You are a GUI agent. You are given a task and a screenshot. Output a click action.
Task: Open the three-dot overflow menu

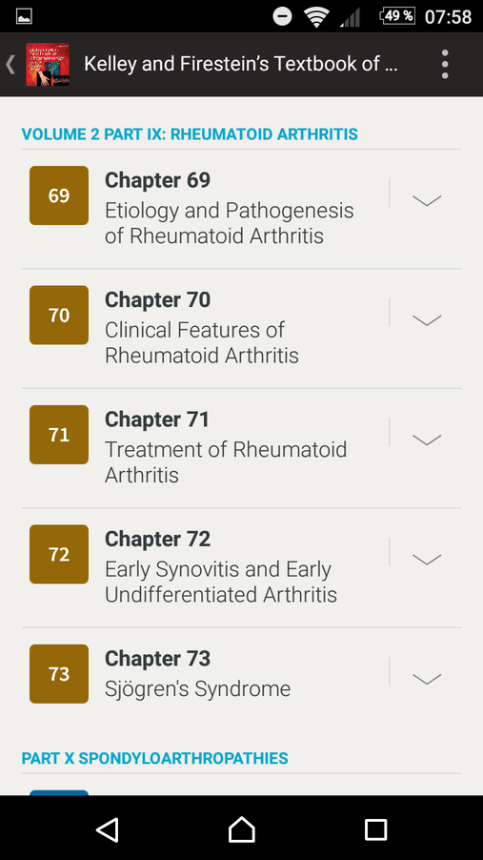point(445,64)
